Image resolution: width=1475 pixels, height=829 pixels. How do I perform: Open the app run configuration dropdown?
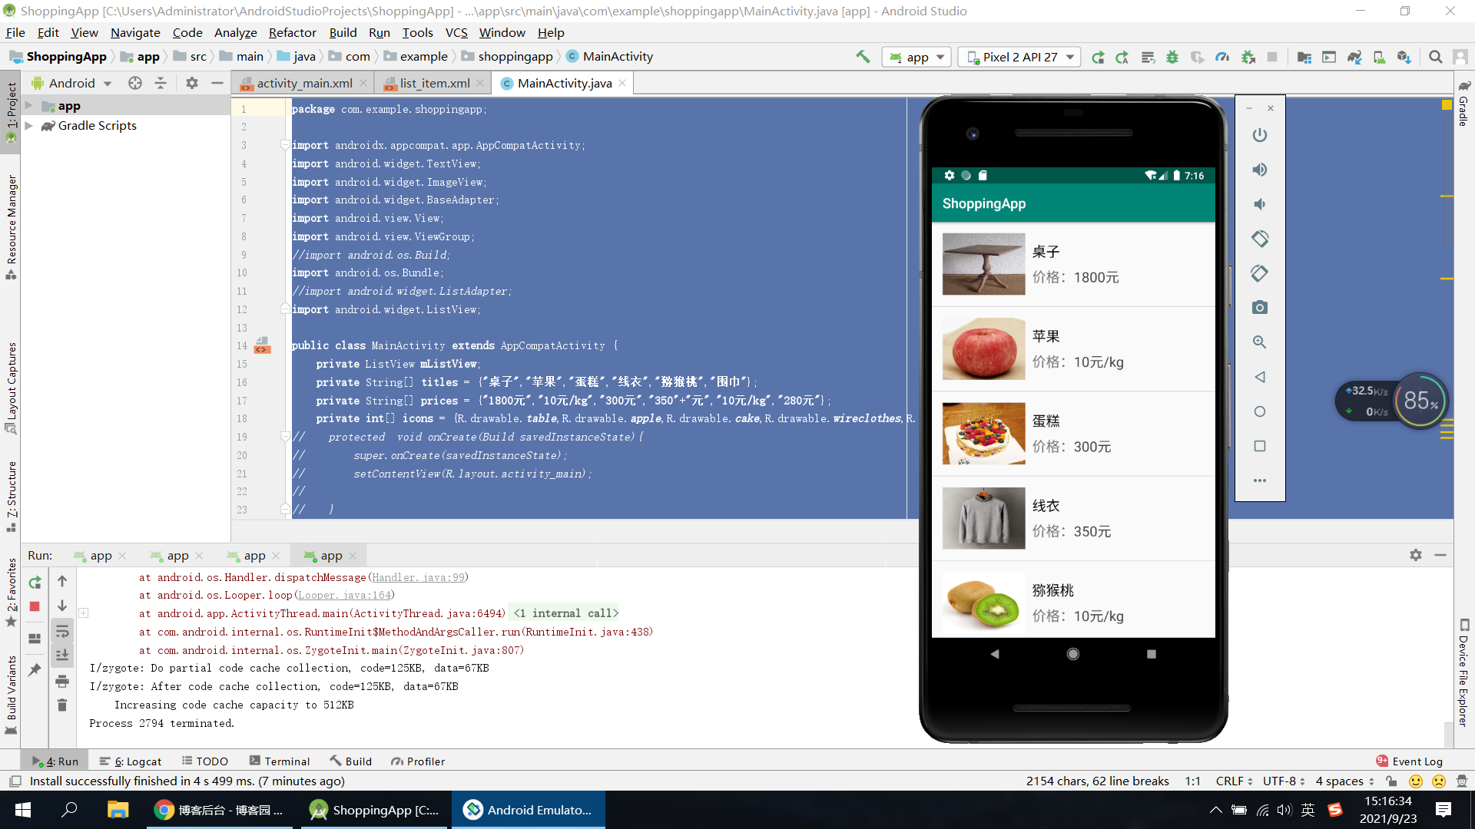(917, 57)
